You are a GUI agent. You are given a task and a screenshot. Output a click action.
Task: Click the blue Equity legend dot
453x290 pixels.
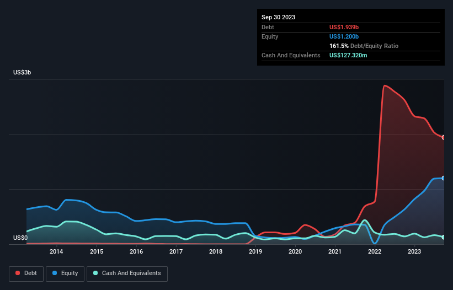(x=55, y=273)
